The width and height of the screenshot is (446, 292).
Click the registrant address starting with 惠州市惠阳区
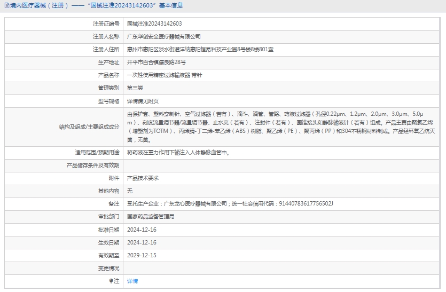tap(200, 50)
